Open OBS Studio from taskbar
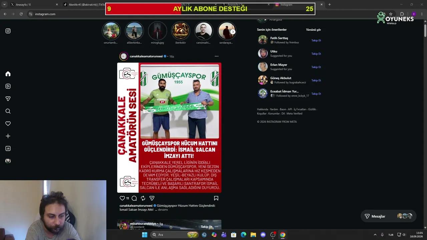The width and height of the screenshot is (427, 240). click(273, 235)
